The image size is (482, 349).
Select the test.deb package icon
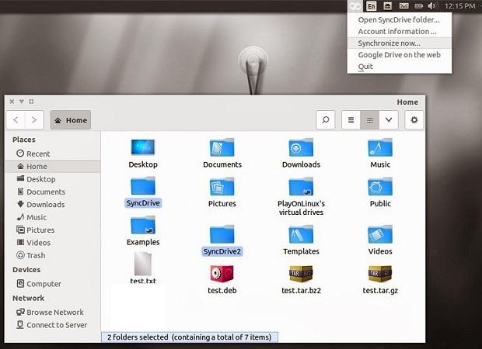(222, 274)
